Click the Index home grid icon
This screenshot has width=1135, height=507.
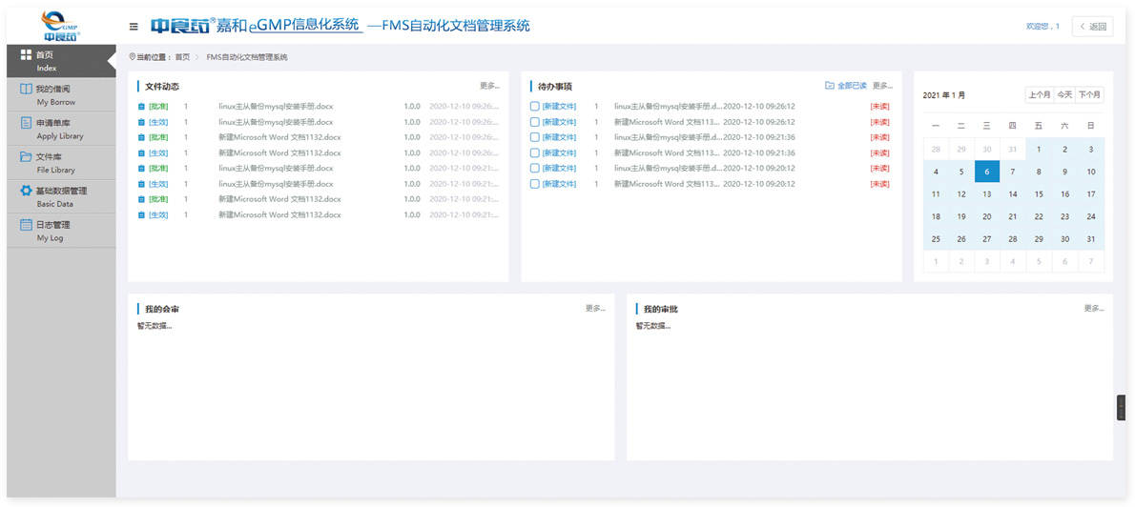click(x=27, y=55)
